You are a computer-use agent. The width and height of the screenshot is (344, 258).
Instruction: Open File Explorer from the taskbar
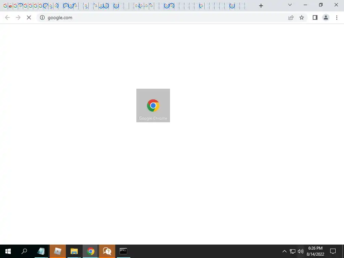tap(74, 251)
